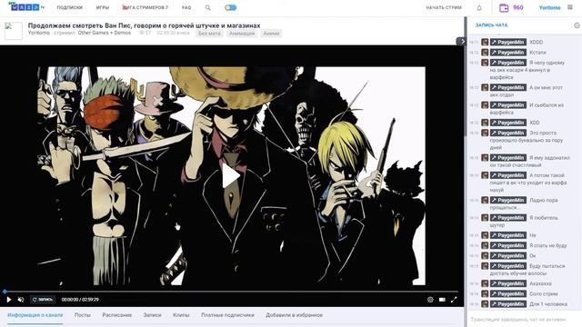The image size is (582, 327).
Task: Click the ЗАПИСЬ ЧАТА header
Action: coord(491,25)
